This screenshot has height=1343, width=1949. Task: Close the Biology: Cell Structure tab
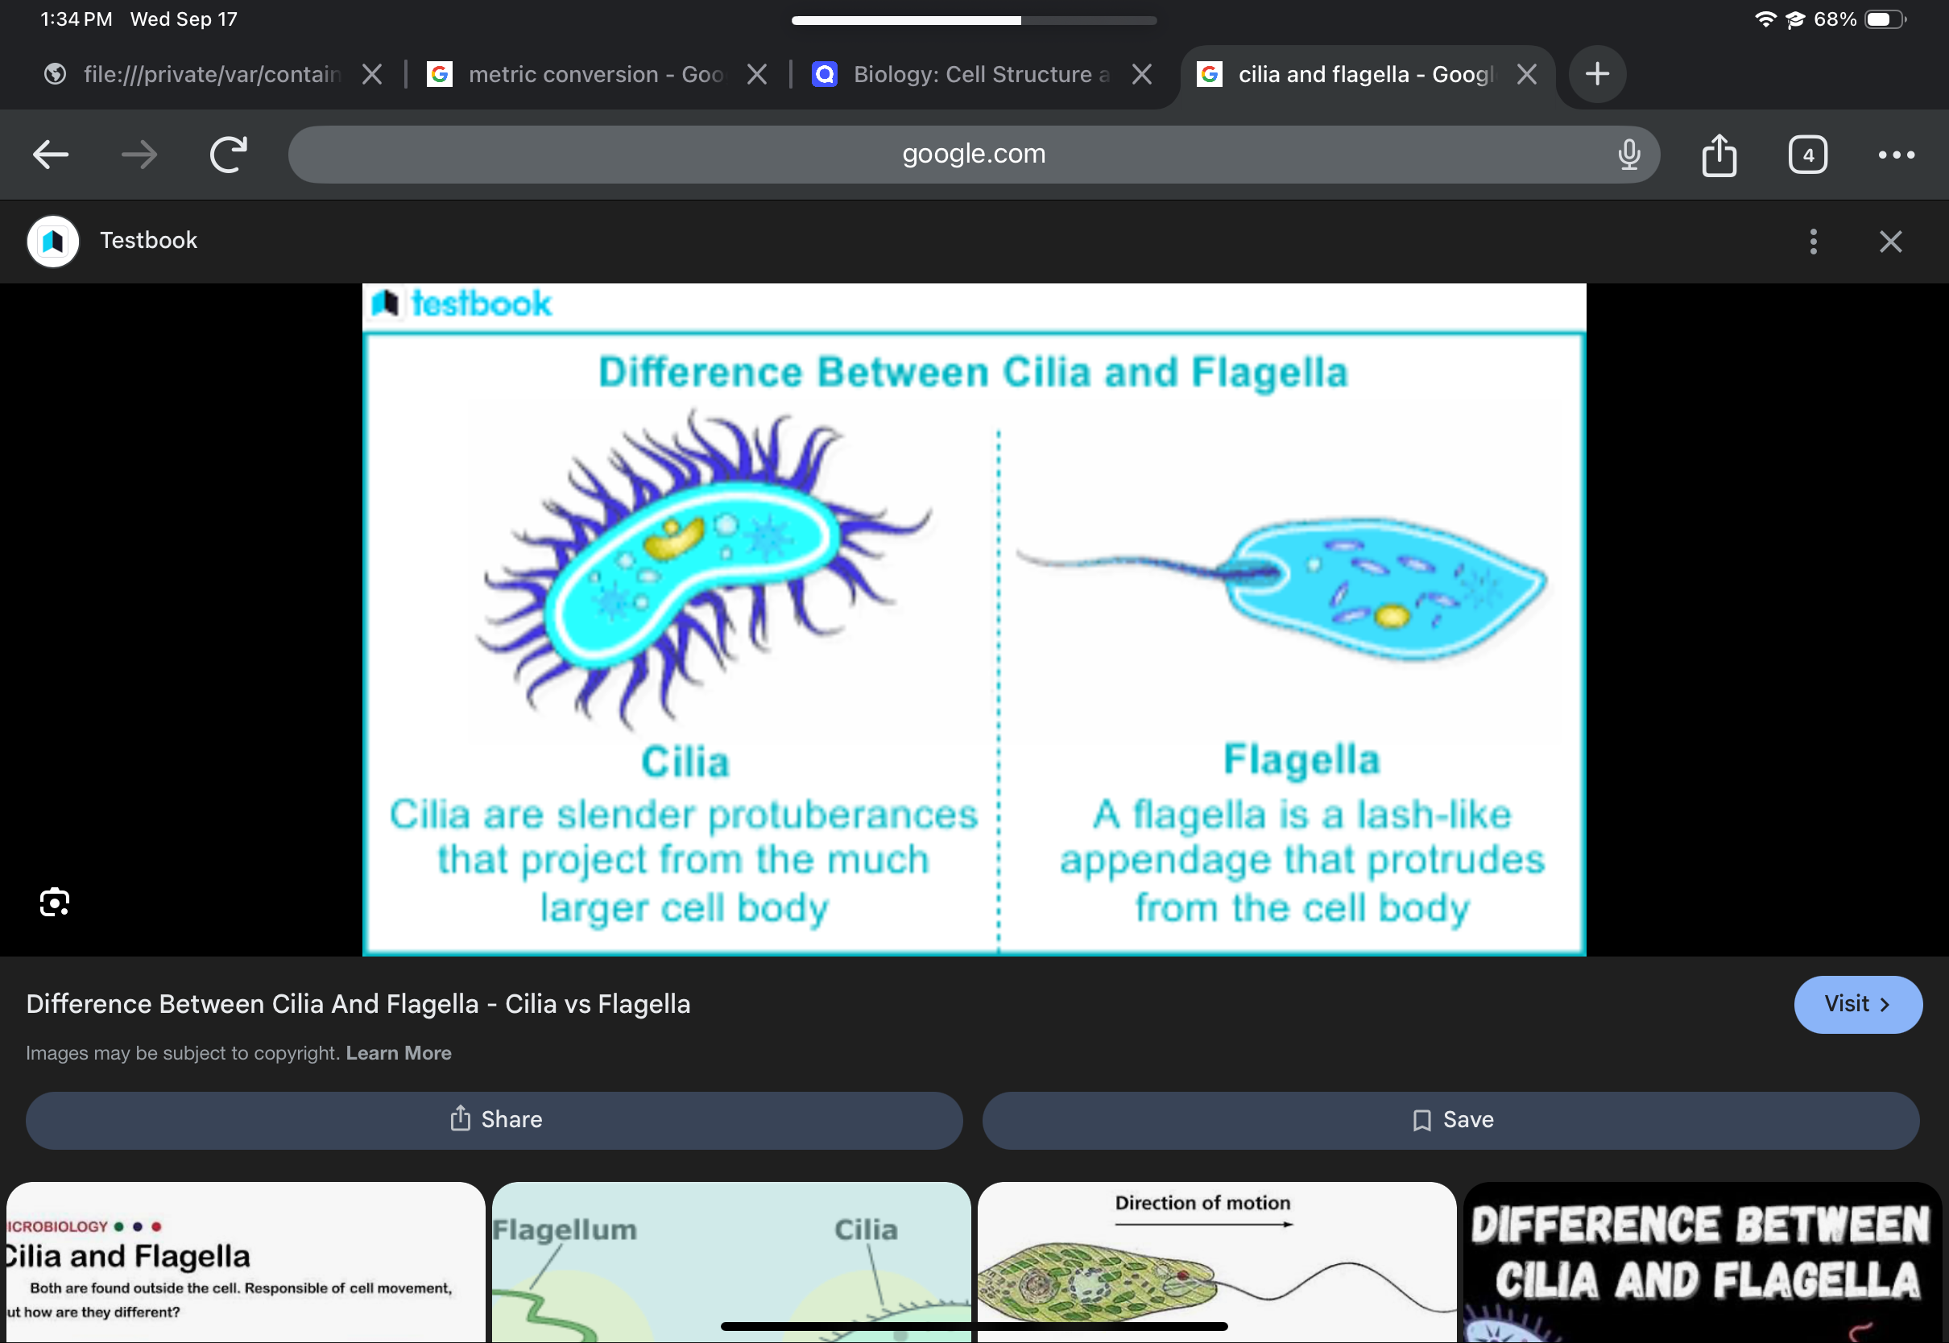(x=1142, y=75)
